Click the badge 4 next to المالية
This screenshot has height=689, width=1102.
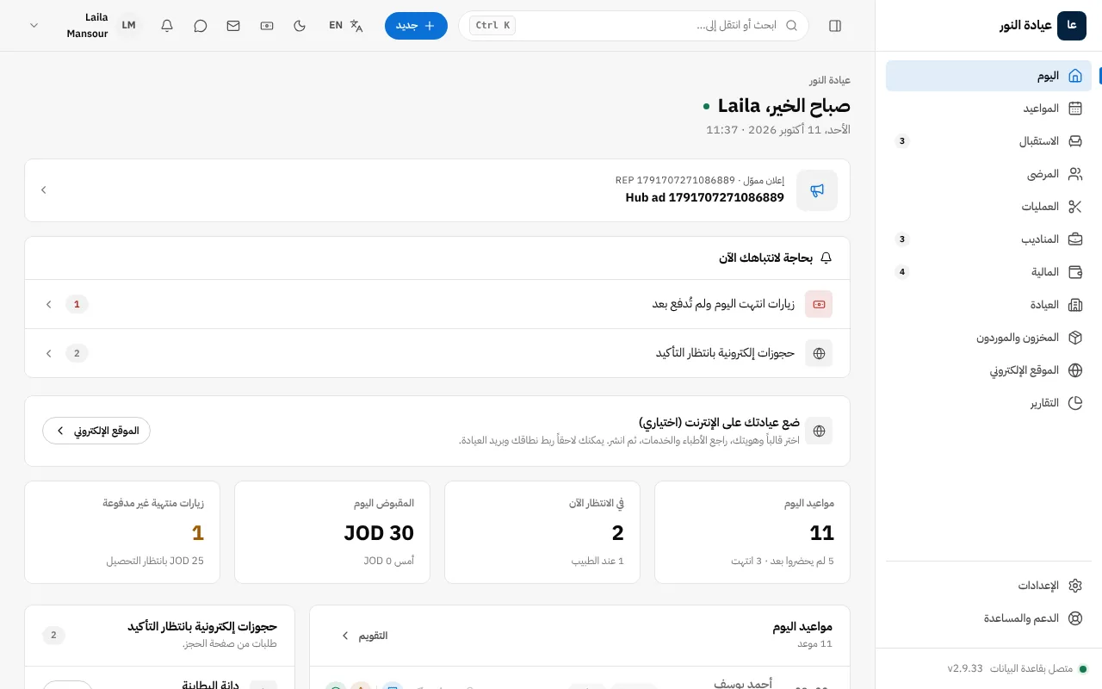click(x=902, y=272)
